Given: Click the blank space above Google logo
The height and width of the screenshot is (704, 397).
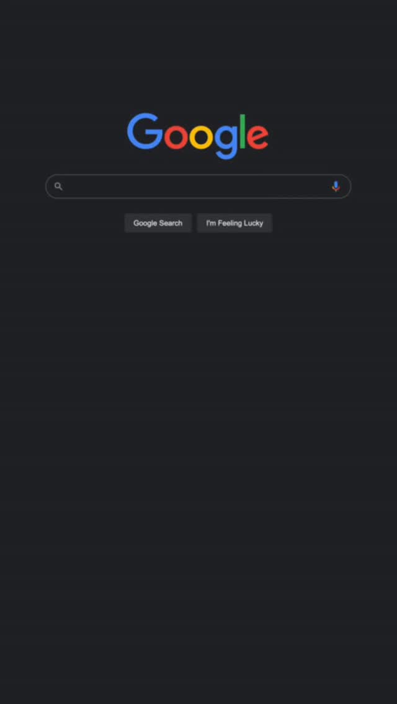Looking at the screenshot, I should coord(198,54).
